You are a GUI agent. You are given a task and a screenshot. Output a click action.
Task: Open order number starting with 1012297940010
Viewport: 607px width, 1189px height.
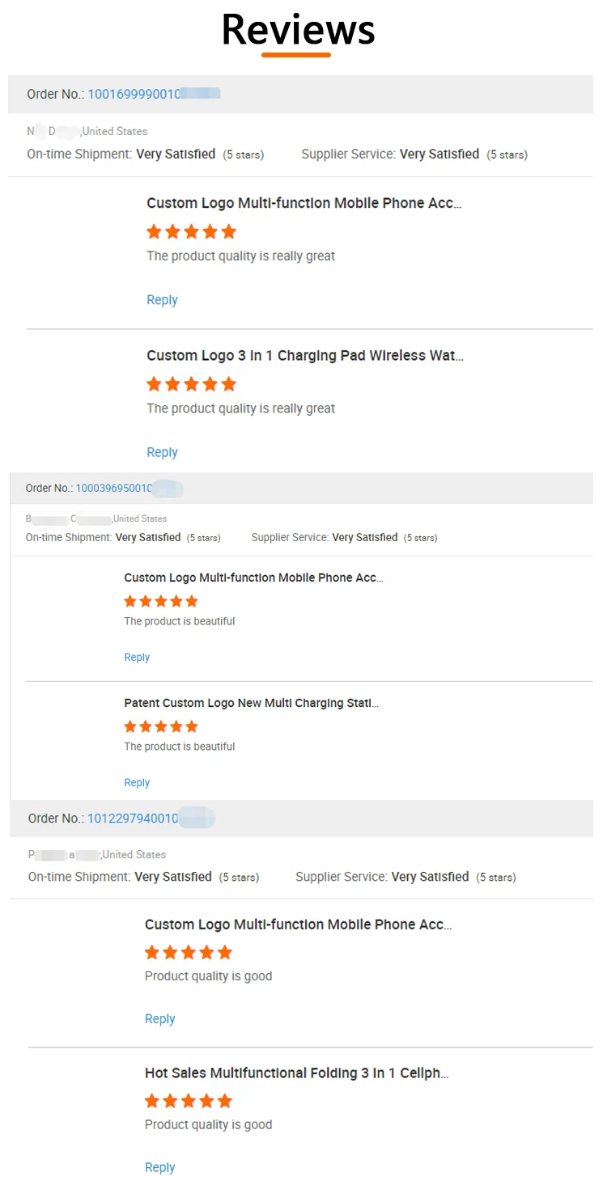point(133,818)
